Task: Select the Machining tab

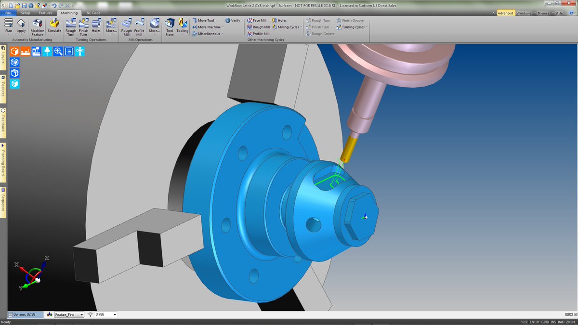Action: [69, 13]
